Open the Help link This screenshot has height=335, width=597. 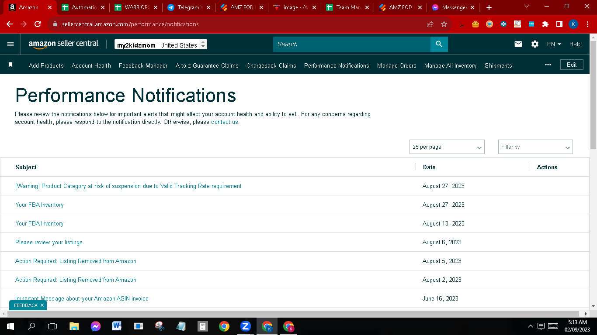576,44
